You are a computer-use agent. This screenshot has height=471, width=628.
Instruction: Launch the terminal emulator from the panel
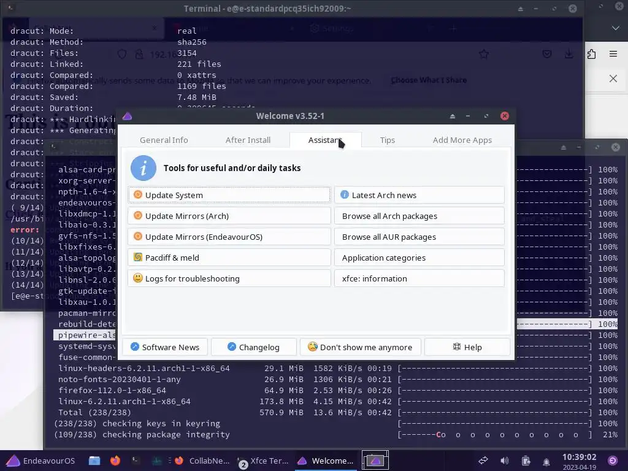136,461
